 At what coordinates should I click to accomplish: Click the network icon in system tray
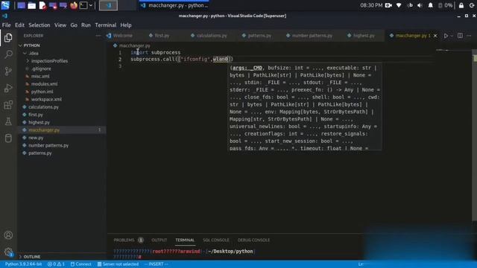tap(399, 5)
